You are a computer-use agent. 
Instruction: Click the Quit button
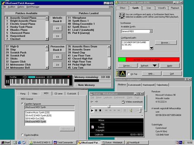(x=172, y=74)
